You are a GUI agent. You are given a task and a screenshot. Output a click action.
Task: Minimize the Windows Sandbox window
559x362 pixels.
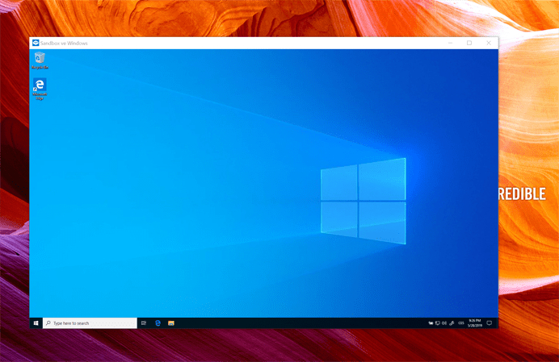pyautogui.click(x=450, y=43)
